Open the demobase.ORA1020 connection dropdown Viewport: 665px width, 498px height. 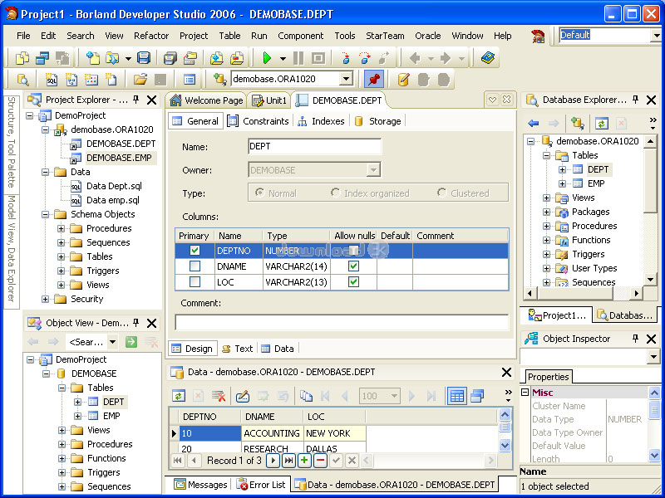click(346, 79)
